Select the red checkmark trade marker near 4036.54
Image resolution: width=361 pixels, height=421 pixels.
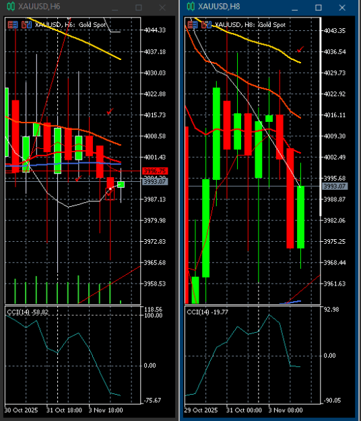(x=300, y=50)
